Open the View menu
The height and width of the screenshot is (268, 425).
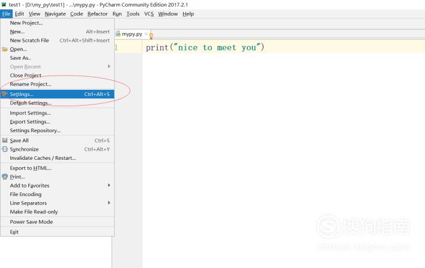[34, 14]
